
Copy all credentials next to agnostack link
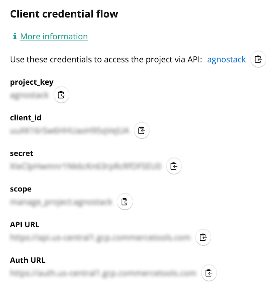258,59
